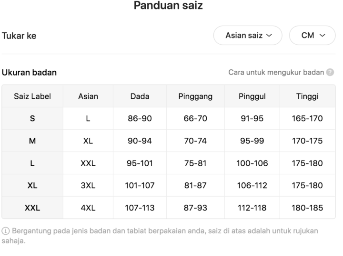Viewport: 343px width, 256px height.
Task: Select the Saiz Label column header
Action: pos(32,96)
